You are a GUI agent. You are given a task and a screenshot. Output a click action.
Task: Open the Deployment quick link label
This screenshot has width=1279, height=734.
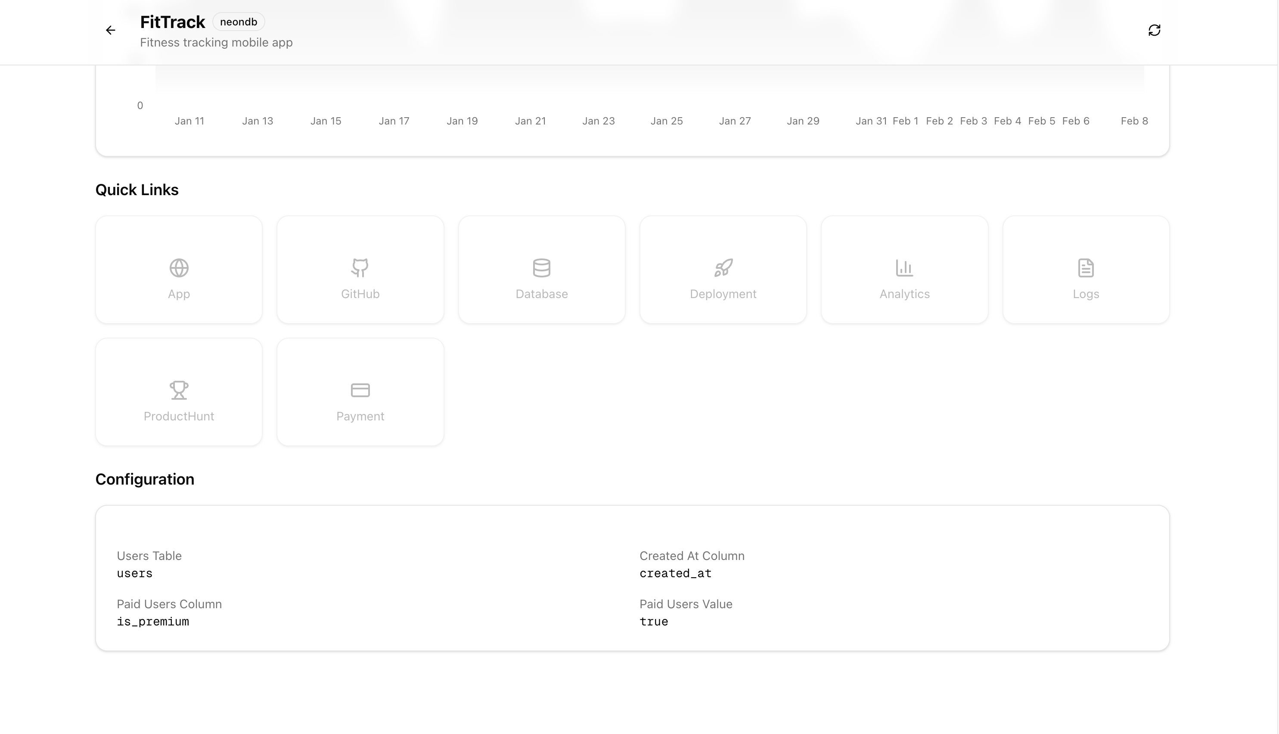click(723, 294)
